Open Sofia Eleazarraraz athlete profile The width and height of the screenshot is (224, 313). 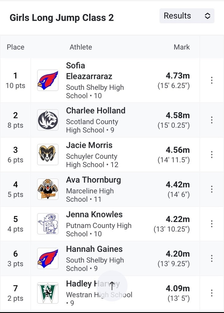tap(89, 71)
